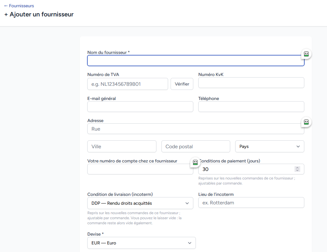Click the 'Devise *' label
This screenshot has width=327, height=252.
[x=96, y=234]
